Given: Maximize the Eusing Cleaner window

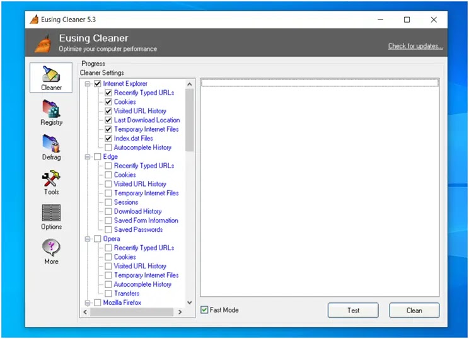Looking at the screenshot, I should coord(407,20).
